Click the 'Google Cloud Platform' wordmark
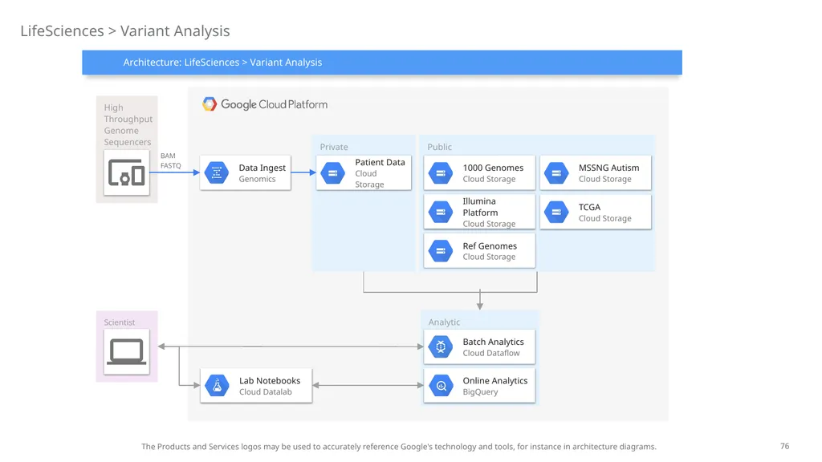Screen dimensions: 822x462 point(274,104)
